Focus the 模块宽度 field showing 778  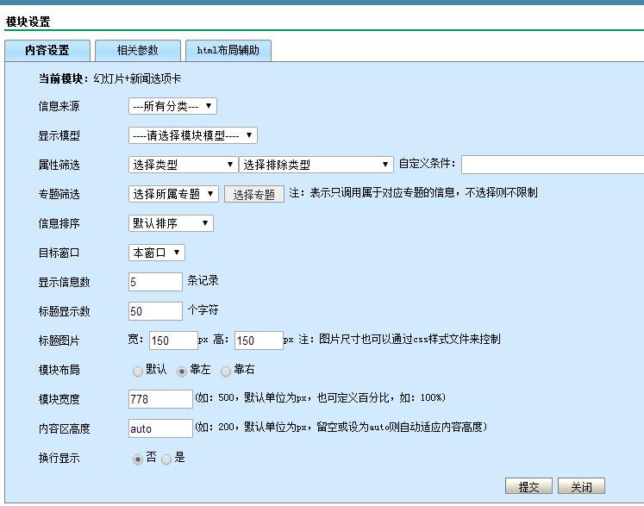pos(160,400)
